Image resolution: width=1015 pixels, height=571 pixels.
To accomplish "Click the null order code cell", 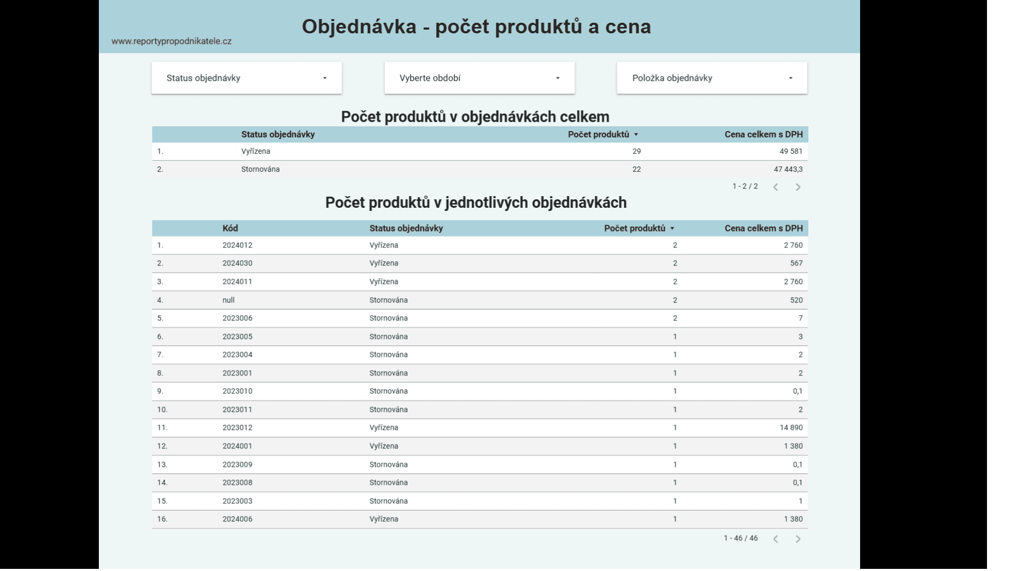I will click(x=228, y=300).
